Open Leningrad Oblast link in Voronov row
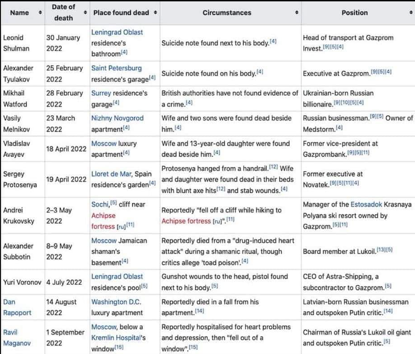This screenshot has height=354, width=415. 117,277
